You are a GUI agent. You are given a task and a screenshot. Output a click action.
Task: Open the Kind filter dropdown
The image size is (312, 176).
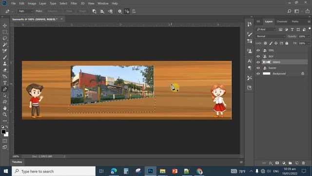266,29
